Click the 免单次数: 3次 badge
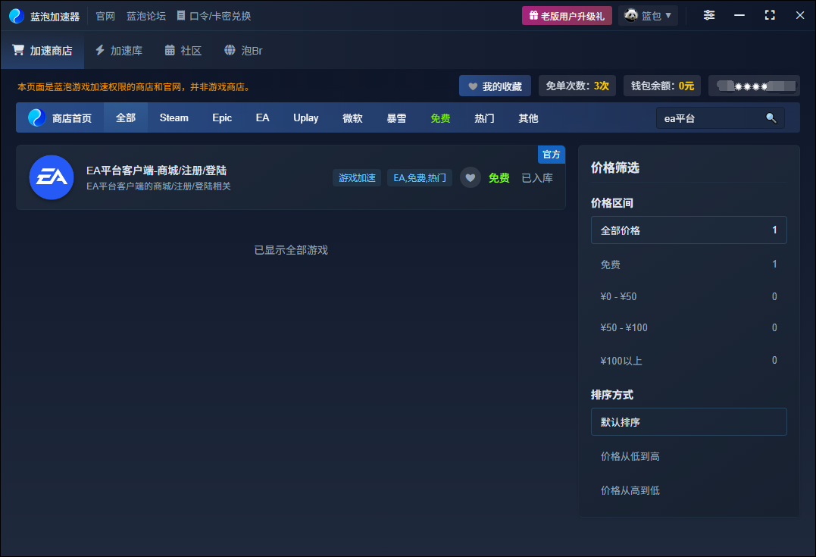 [x=577, y=86]
